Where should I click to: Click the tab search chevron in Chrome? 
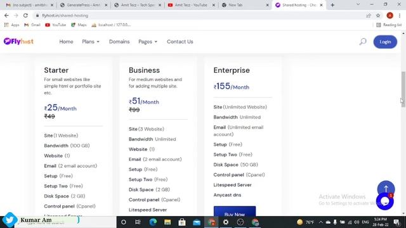(x=358, y=4)
